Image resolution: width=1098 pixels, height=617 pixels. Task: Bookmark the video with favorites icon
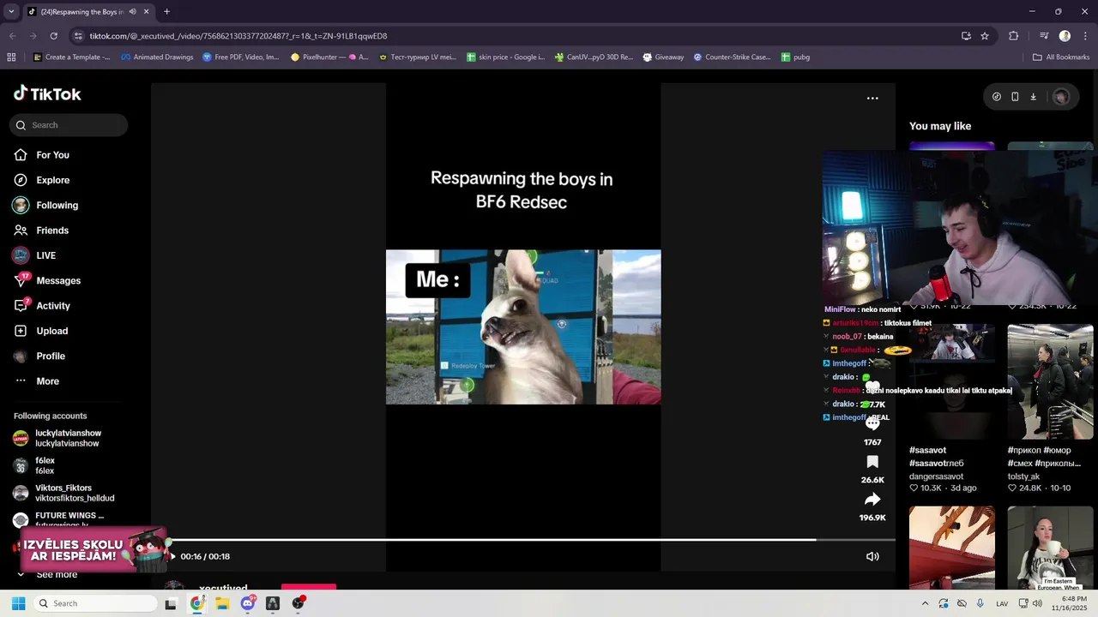point(872,462)
